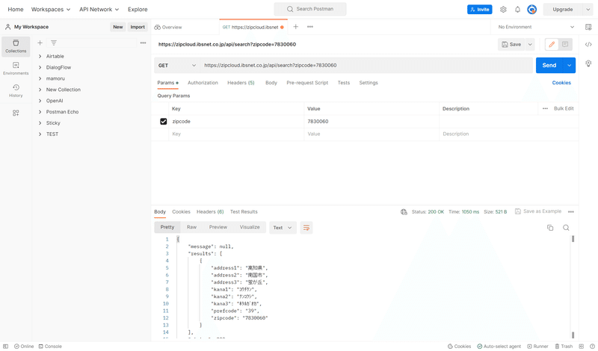
Task: Open the response options ellipsis
Action: [x=571, y=211]
